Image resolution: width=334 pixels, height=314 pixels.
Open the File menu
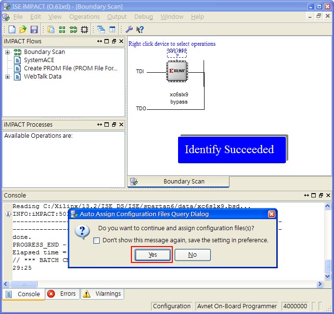coord(18,17)
